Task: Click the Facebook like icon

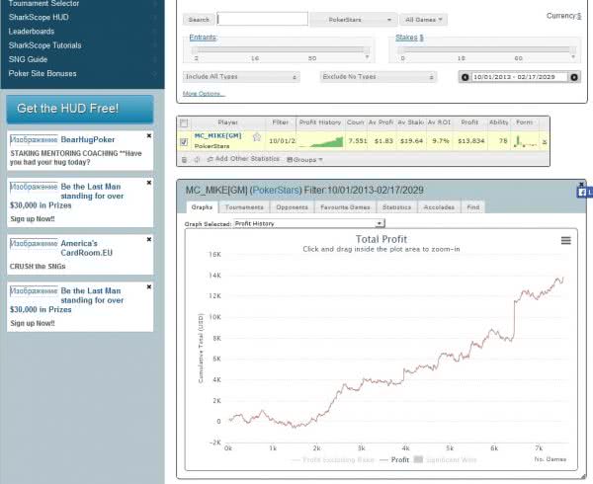Action: [584, 191]
